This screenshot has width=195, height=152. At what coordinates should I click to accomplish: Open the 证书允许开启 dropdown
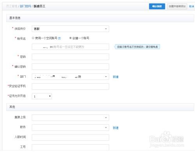[42, 96]
